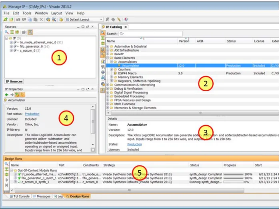Click Expand All icon in Sources toolbar
This screenshot has height=209, width=280.
click(17, 32)
